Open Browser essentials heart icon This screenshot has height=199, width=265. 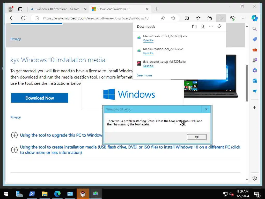click(x=232, y=18)
